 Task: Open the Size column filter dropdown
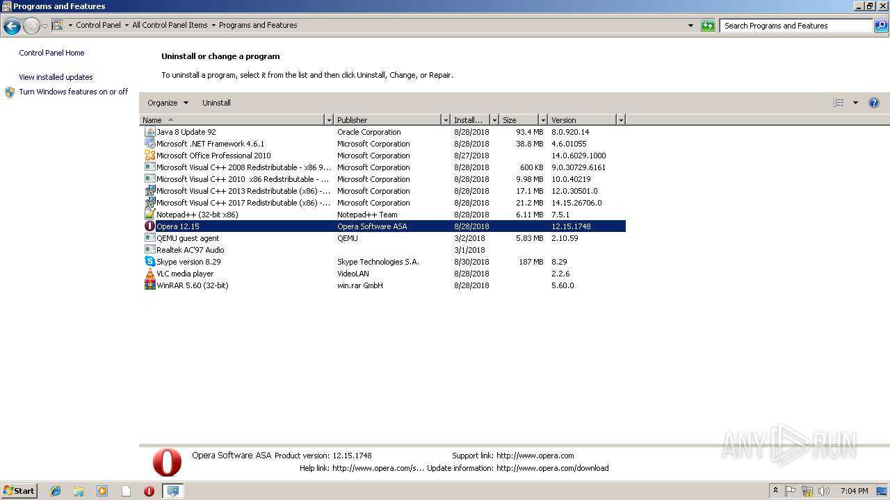tap(543, 120)
